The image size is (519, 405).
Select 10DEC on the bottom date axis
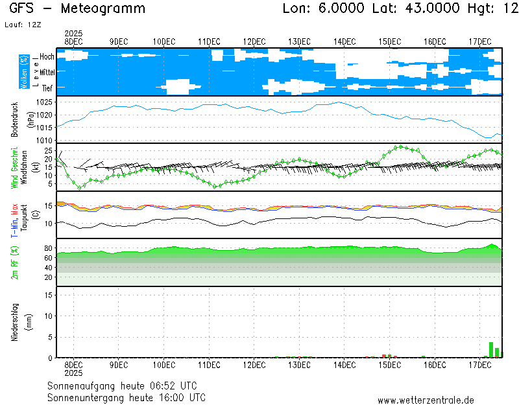point(164,365)
